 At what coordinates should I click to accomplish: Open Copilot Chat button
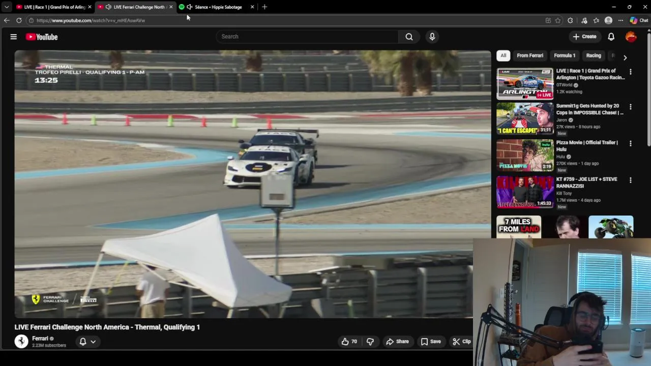(639, 20)
